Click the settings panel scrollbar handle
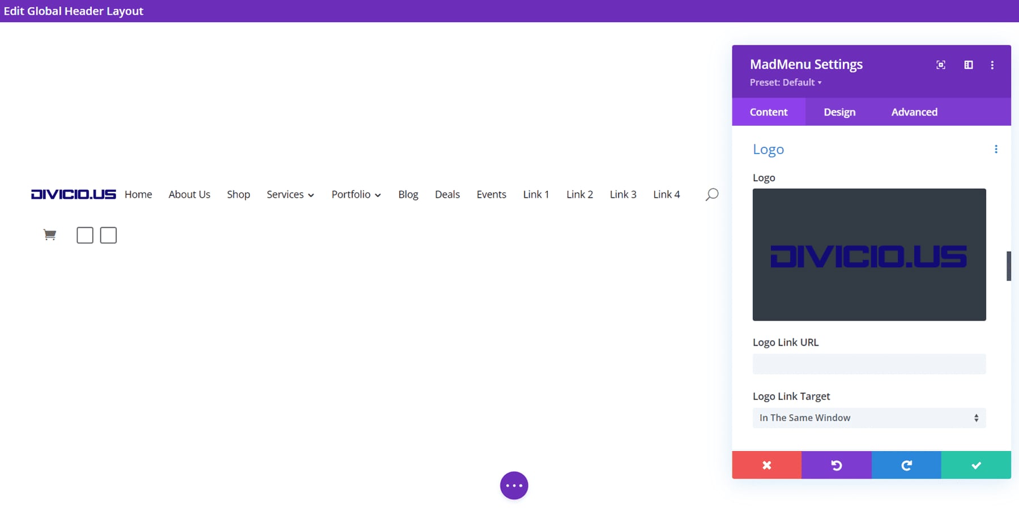 [1008, 266]
